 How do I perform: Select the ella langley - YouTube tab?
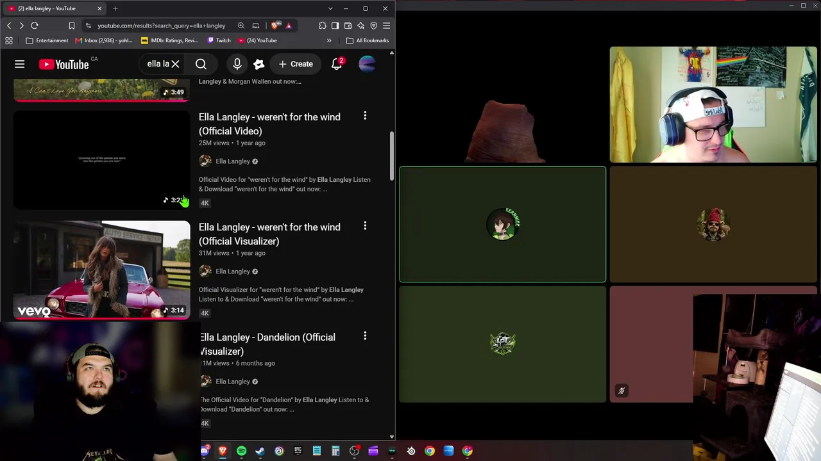point(55,8)
